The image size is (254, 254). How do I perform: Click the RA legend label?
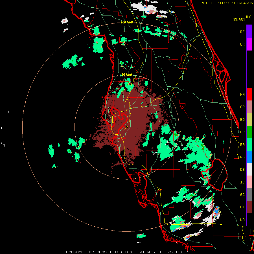click(242, 145)
